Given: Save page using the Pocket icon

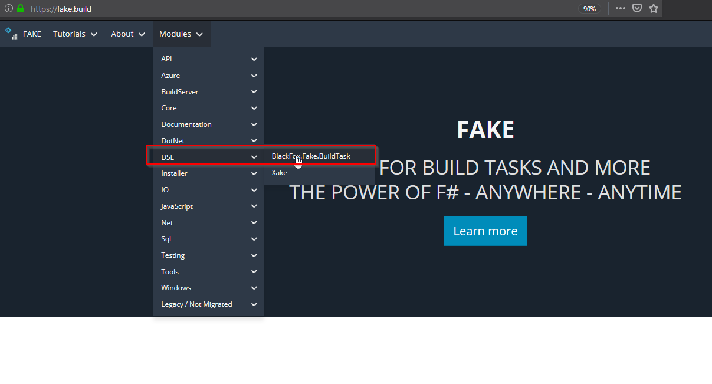Looking at the screenshot, I should 636,8.
